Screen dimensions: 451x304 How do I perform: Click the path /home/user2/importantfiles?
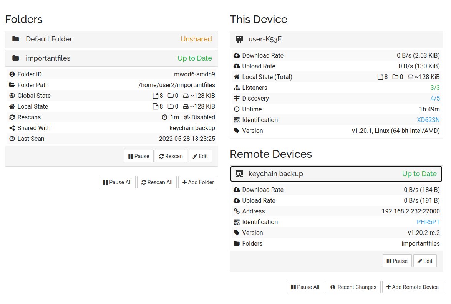pyautogui.click(x=177, y=85)
